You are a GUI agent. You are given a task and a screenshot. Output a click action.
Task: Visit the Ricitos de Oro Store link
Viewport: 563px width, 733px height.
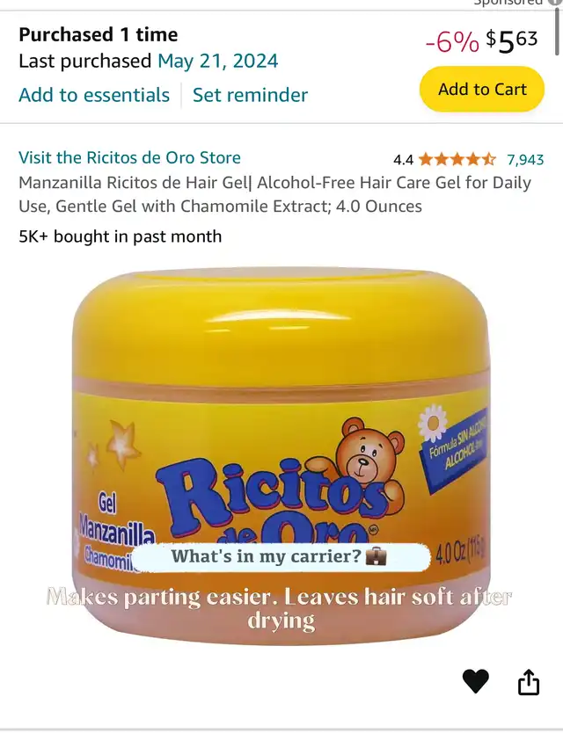[129, 157]
